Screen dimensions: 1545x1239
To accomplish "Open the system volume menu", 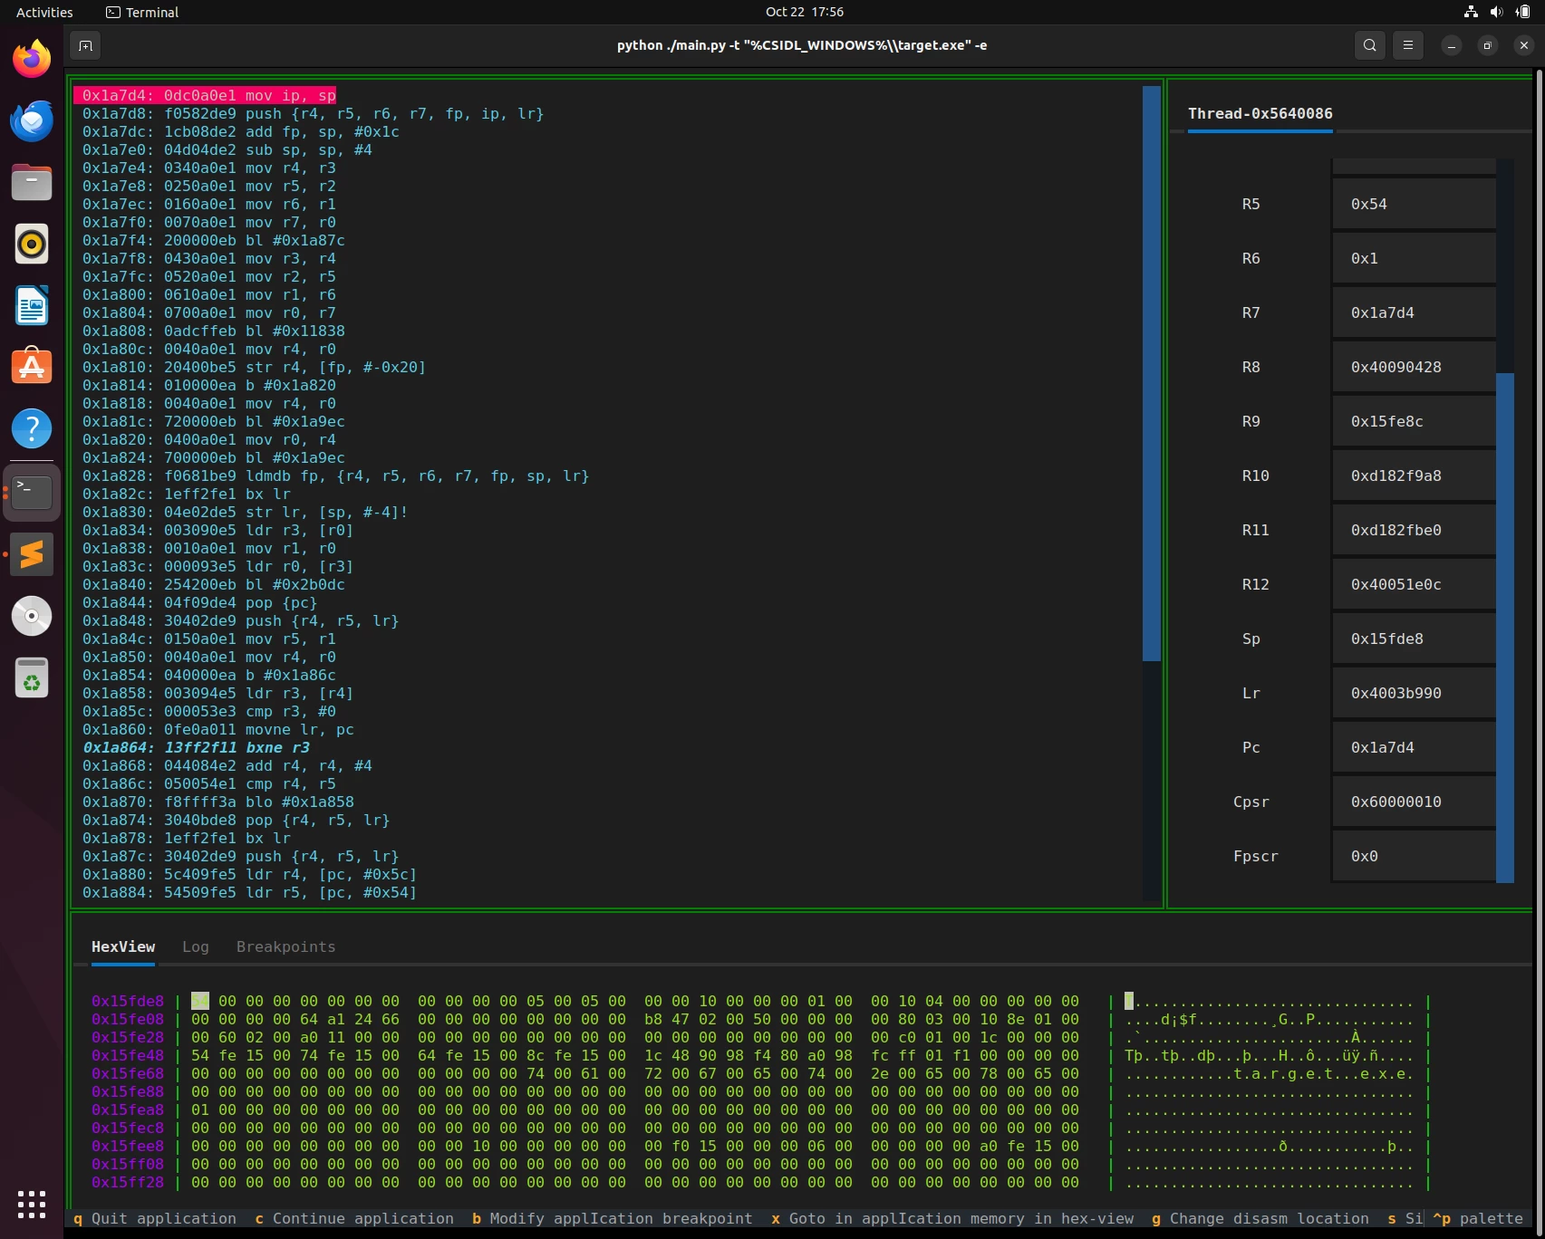I will [1496, 12].
